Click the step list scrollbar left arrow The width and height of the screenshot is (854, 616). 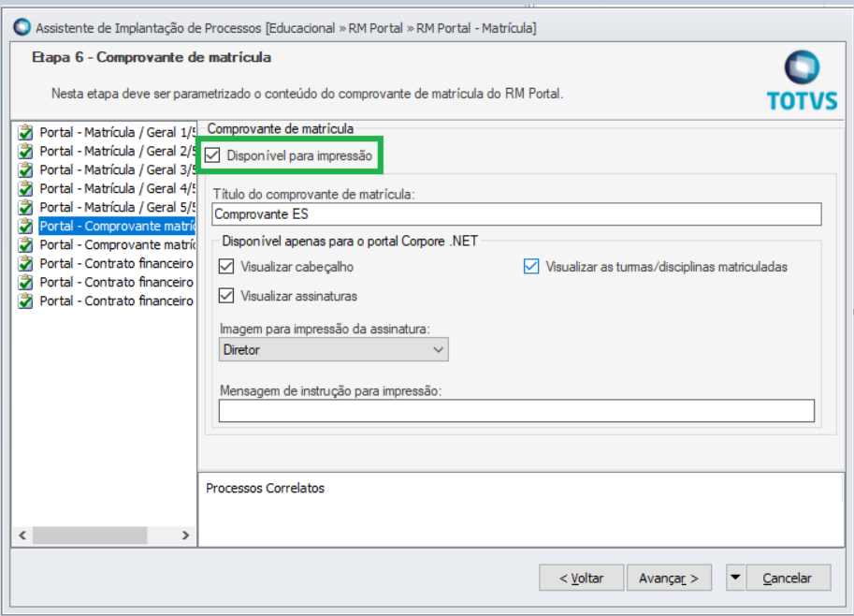pyautogui.click(x=22, y=535)
